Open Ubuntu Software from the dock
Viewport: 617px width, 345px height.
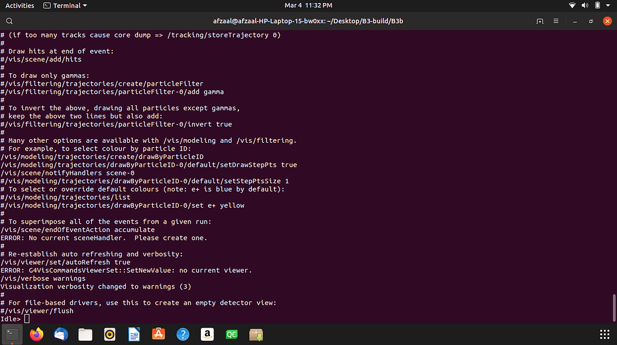point(159,334)
